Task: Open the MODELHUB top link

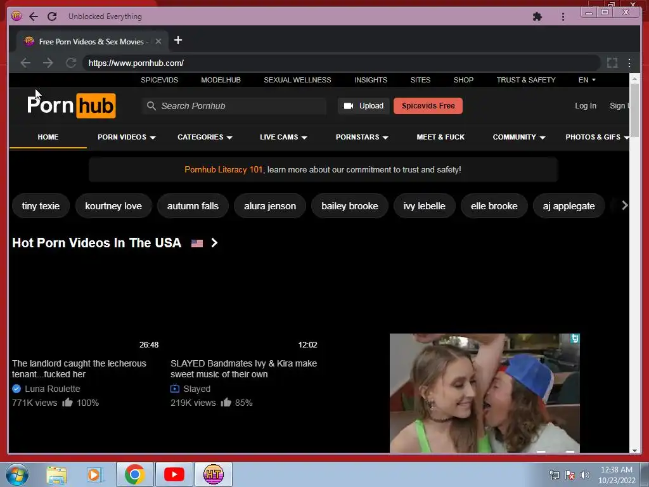Action: coord(221,80)
